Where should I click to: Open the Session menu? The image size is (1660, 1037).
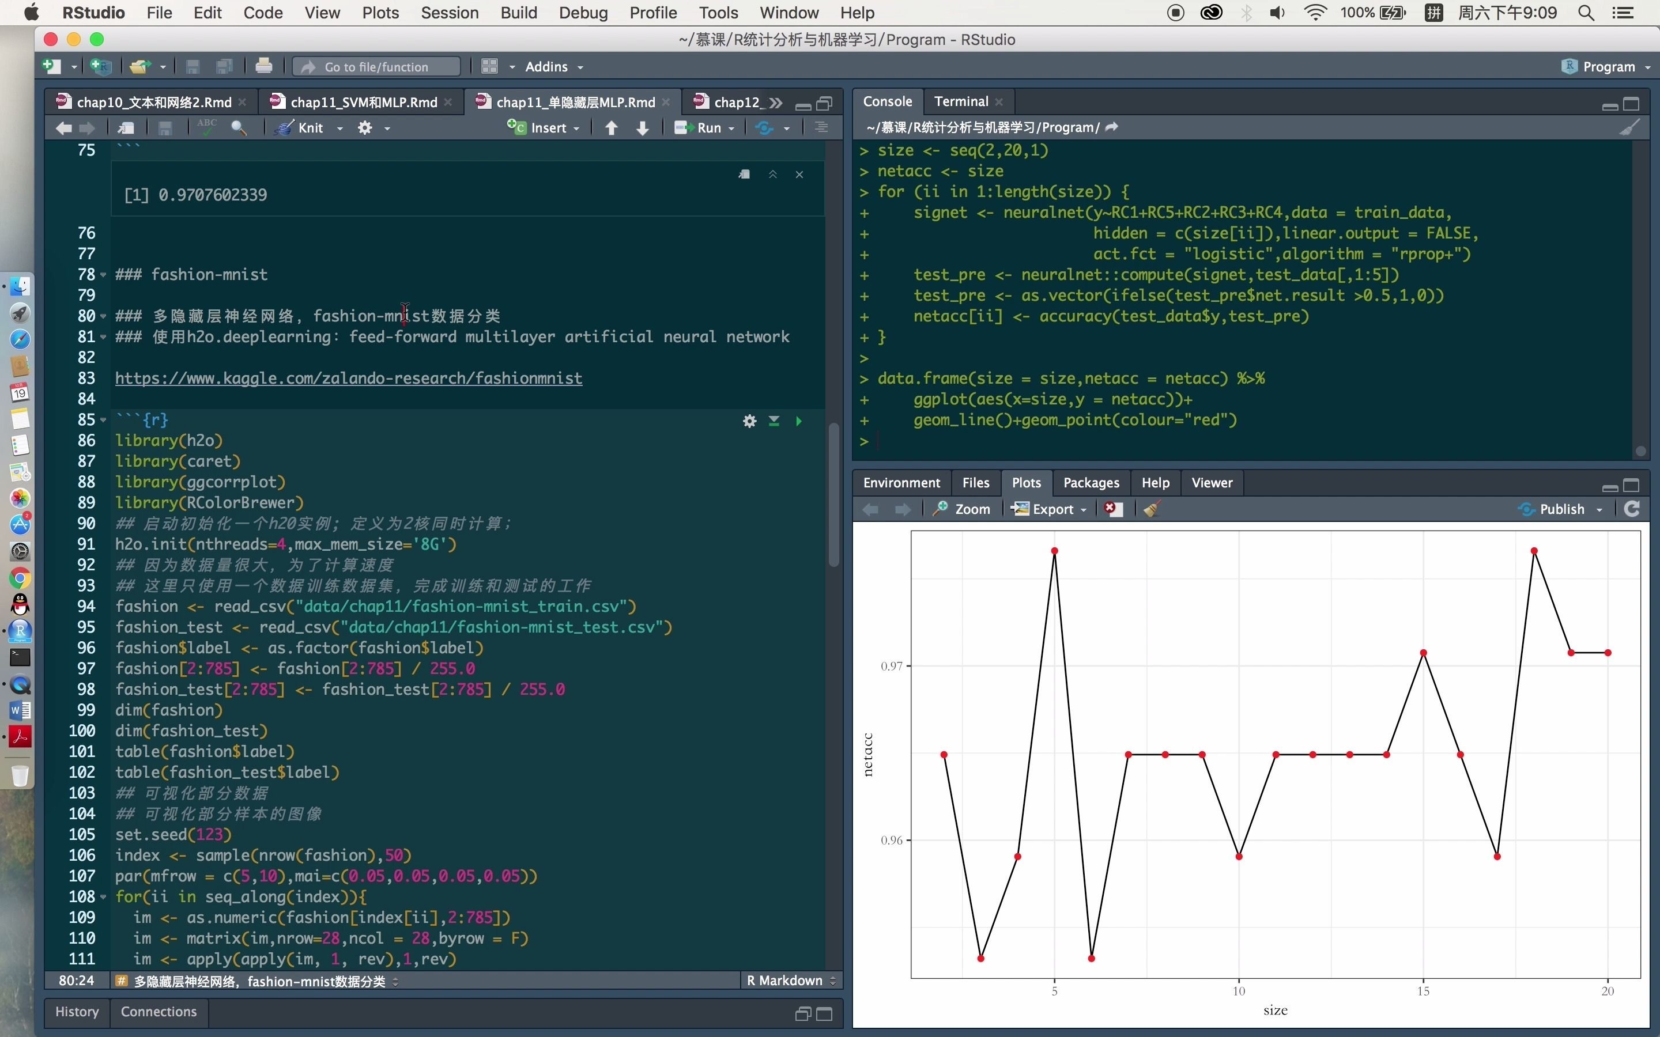(x=450, y=12)
